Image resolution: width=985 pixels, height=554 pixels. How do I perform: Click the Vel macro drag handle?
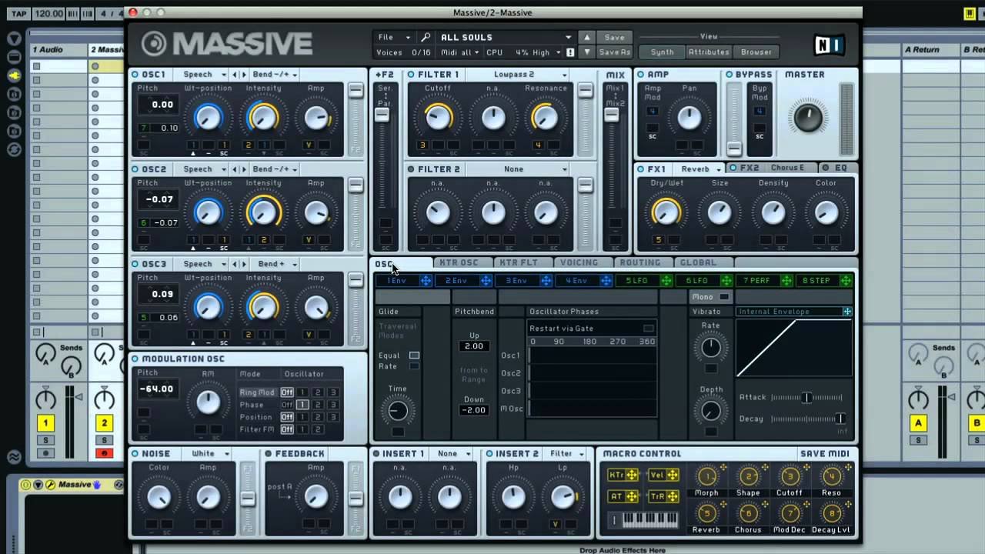click(673, 476)
